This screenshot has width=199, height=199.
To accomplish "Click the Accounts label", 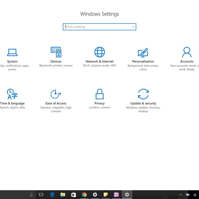I will coord(187,61).
